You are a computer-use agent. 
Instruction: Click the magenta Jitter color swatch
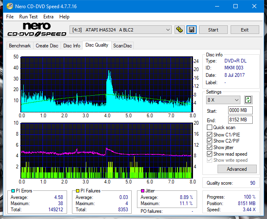[x=143, y=191]
